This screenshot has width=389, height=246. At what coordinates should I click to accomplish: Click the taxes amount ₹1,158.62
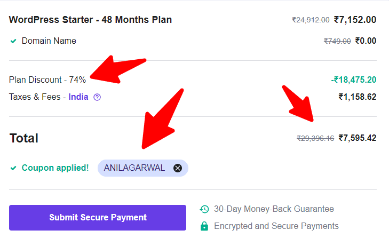[358, 97]
